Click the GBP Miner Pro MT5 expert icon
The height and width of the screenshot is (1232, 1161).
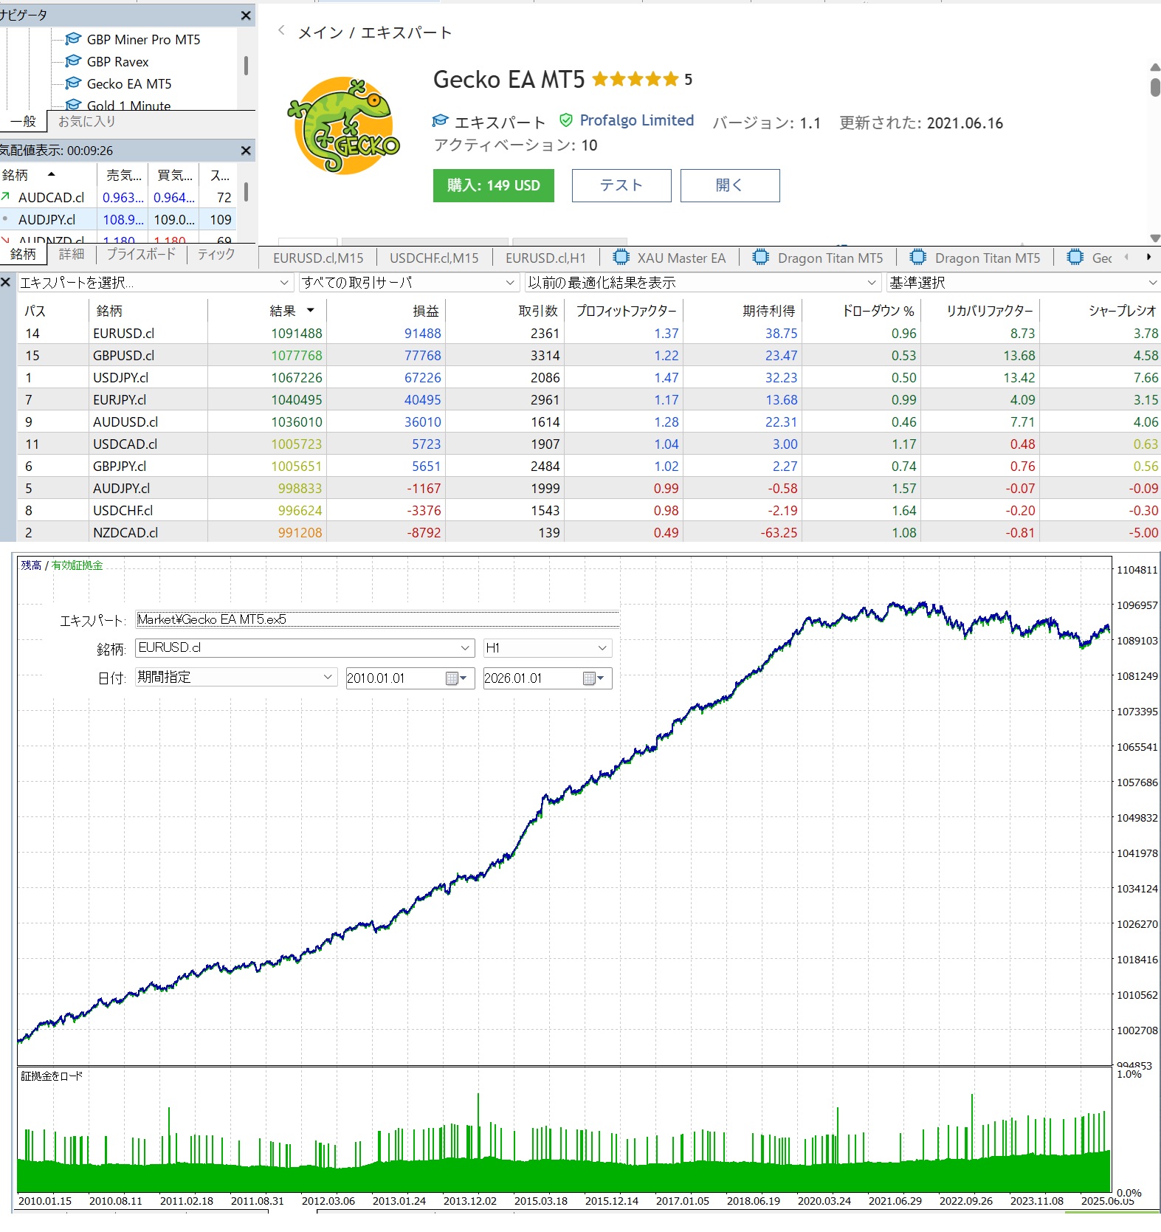[73, 39]
